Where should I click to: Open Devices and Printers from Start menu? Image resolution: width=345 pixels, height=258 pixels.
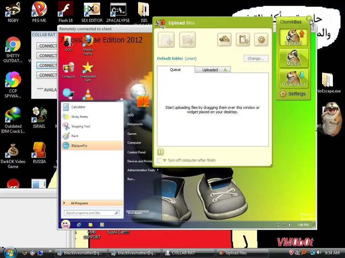140,161
